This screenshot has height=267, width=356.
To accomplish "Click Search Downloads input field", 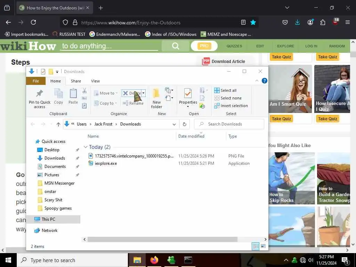I will pyautogui.click(x=229, y=124).
